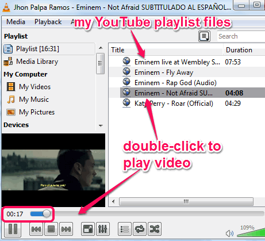The image size is (265, 241).
Task: Click the Playlist document icon
Action: [8, 49]
